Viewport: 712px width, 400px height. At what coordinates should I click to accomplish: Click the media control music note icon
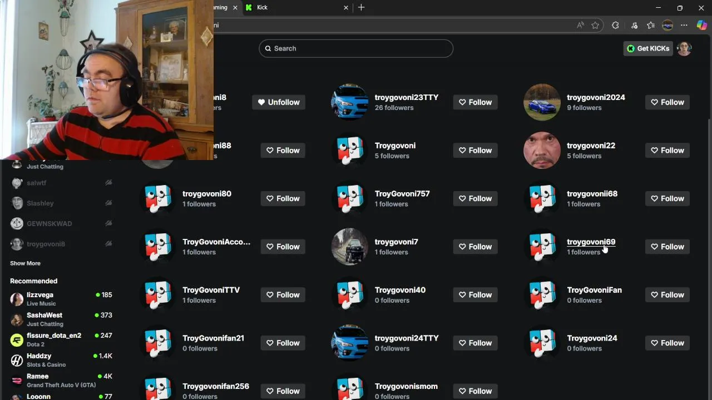(x=634, y=25)
